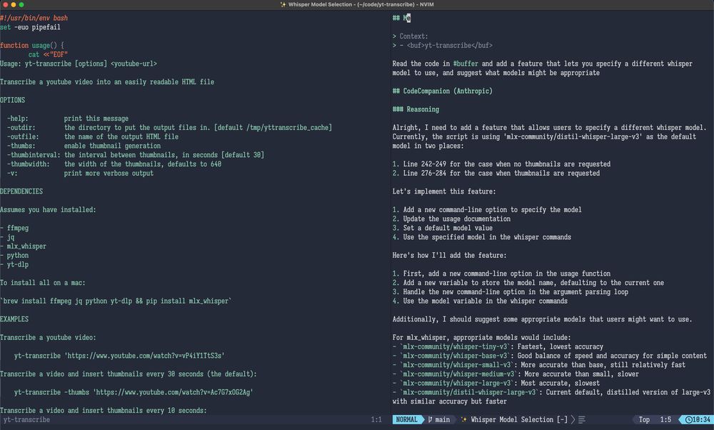Click the 'set -euo pipefail' line
Screen dimensions: 714x430
point(30,27)
